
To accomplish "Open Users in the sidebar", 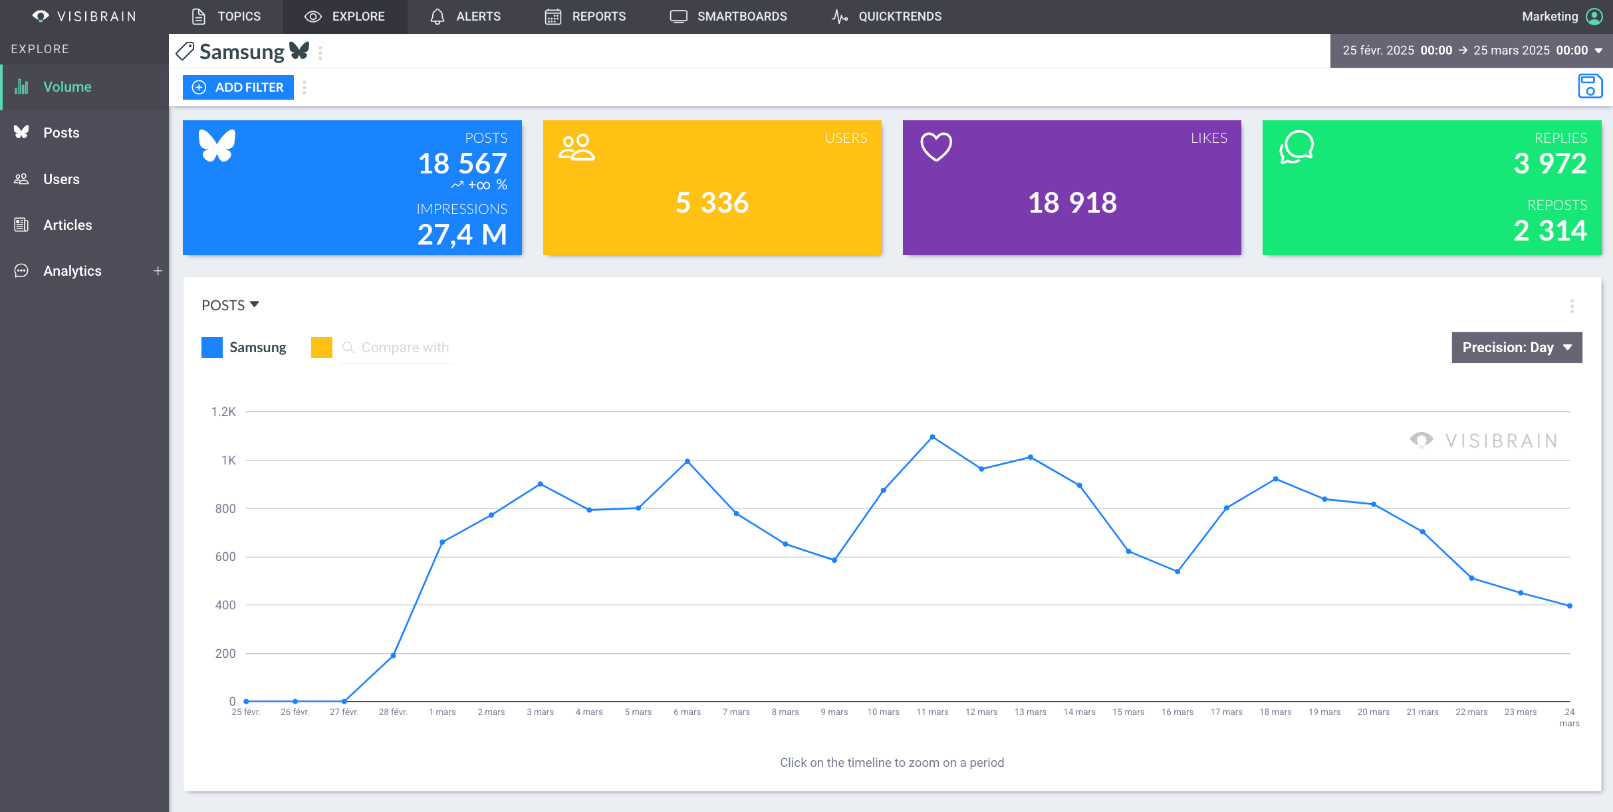I will pos(84,179).
